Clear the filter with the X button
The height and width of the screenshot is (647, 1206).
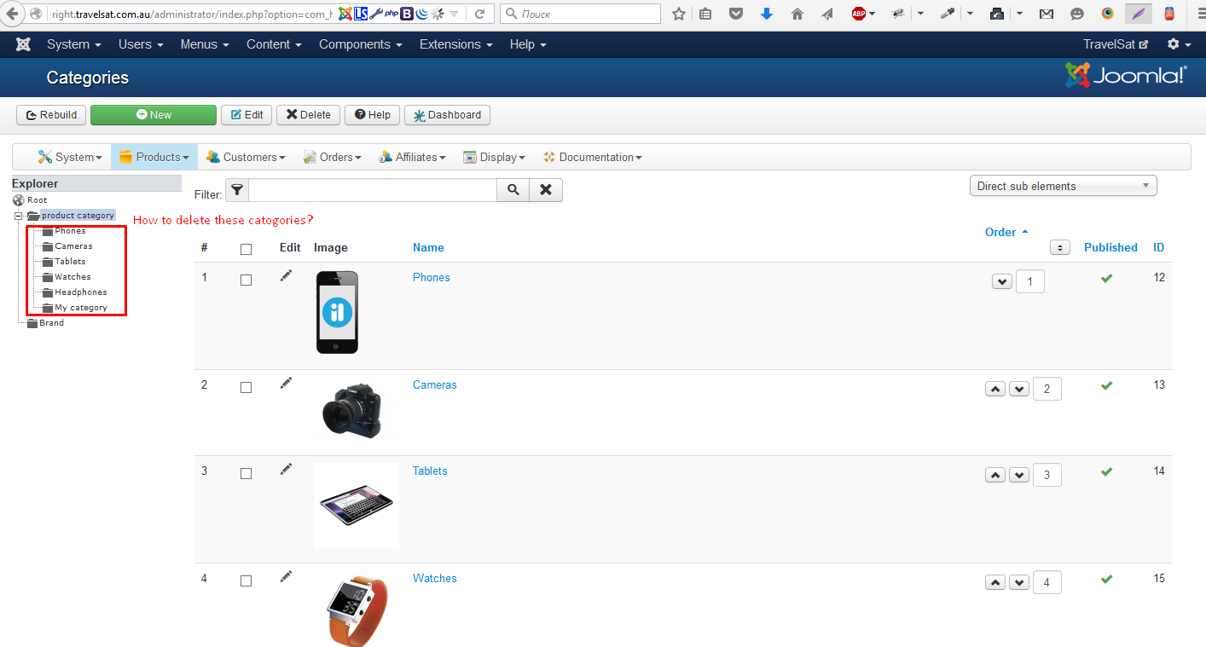click(x=546, y=190)
